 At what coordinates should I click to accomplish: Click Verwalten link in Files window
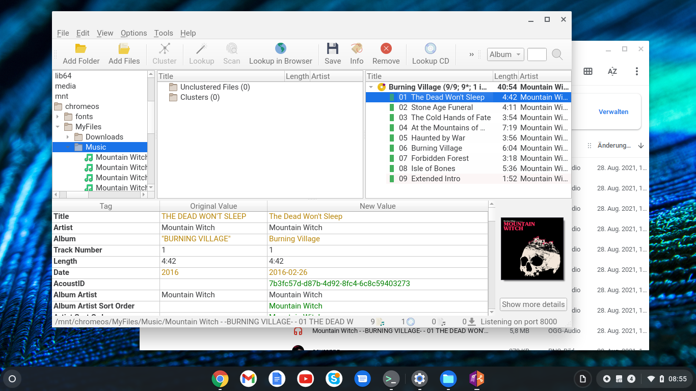613,112
